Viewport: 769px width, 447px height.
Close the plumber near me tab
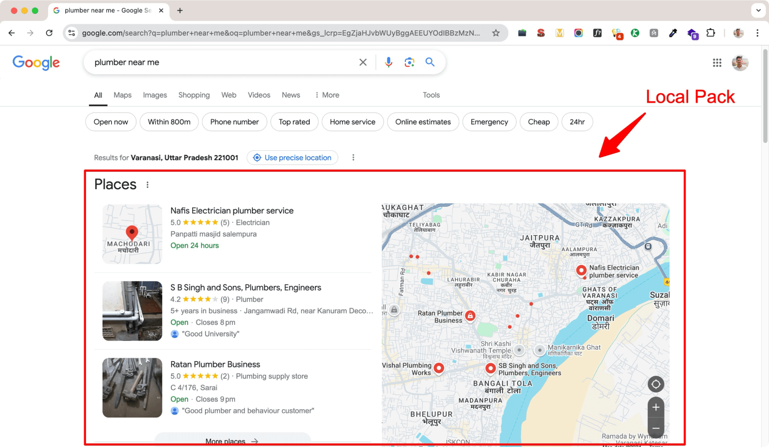tap(161, 10)
